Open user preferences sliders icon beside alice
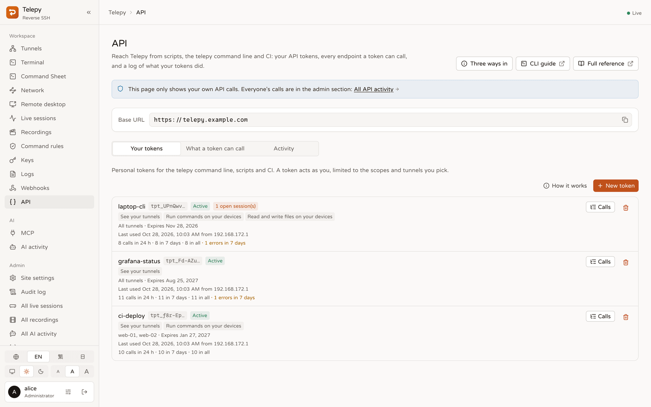Viewport: 651px width, 407px height. click(x=68, y=392)
